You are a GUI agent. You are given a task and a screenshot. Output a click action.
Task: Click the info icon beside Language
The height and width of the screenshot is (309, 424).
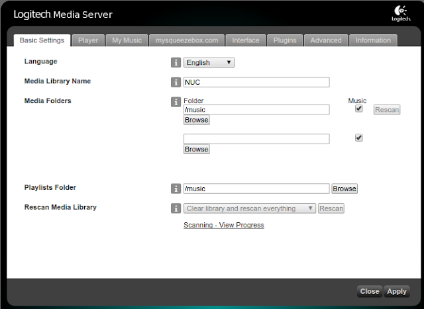tap(176, 62)
